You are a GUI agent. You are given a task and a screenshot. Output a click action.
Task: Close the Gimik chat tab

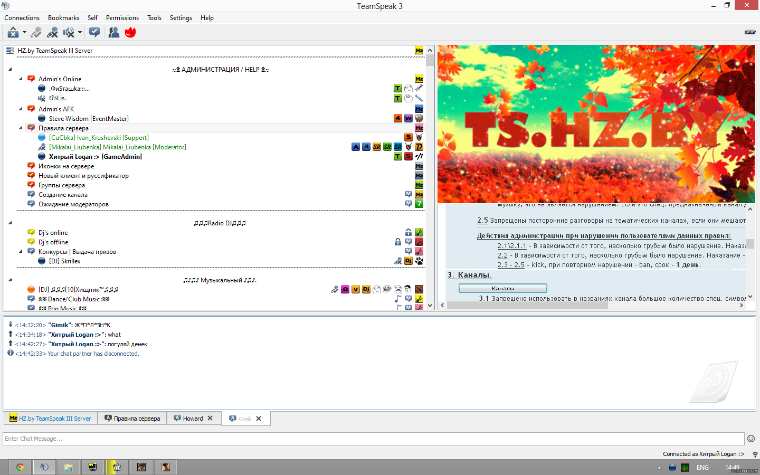tap(259, 419)
